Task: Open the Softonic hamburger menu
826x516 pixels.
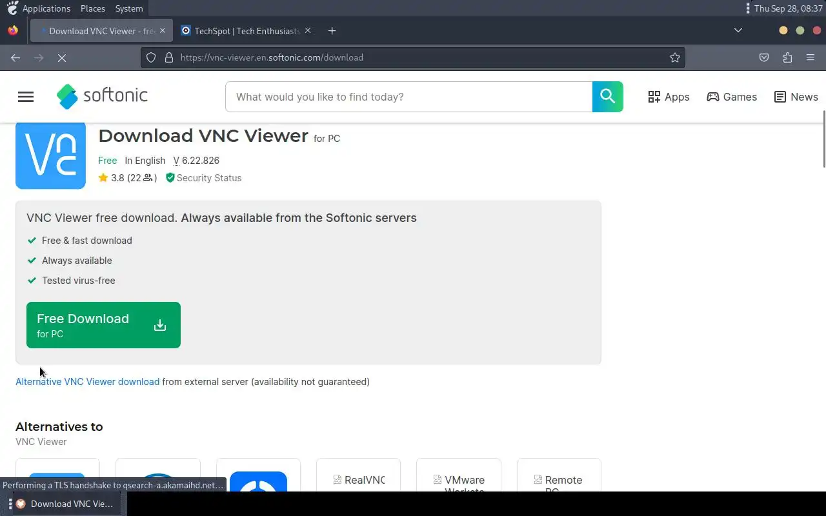Action: 26,97
